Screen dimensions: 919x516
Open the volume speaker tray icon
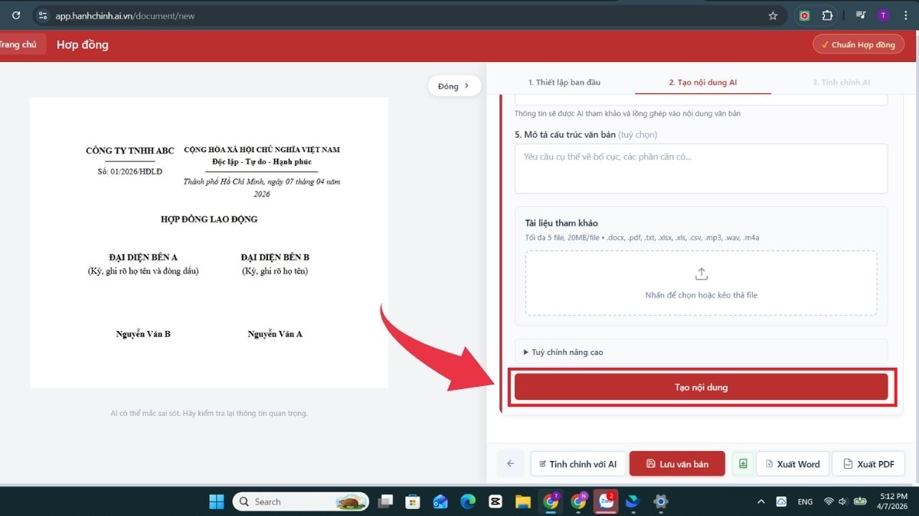[842, 501]
